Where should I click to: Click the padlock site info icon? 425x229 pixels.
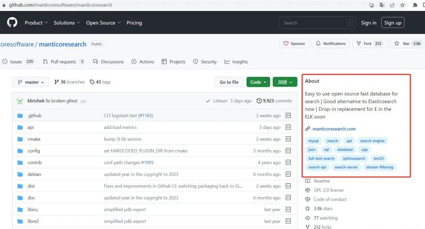pyautogui.click(x=4, y=5)
